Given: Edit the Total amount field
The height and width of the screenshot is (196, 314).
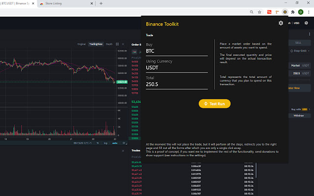Looking at the screenshot, I should click(x=177, y=84).
